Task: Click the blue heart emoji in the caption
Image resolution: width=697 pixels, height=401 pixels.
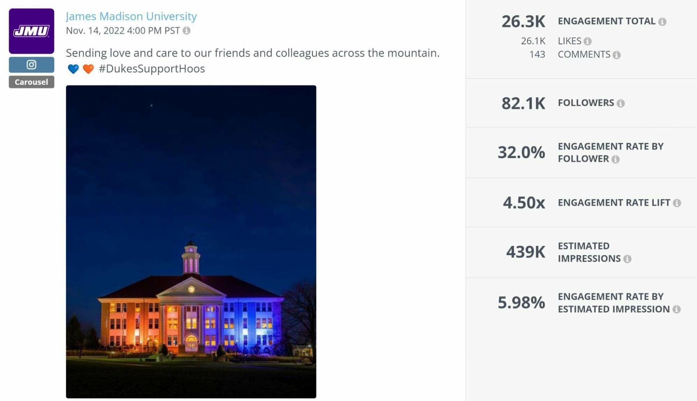Action: point(72,68)
